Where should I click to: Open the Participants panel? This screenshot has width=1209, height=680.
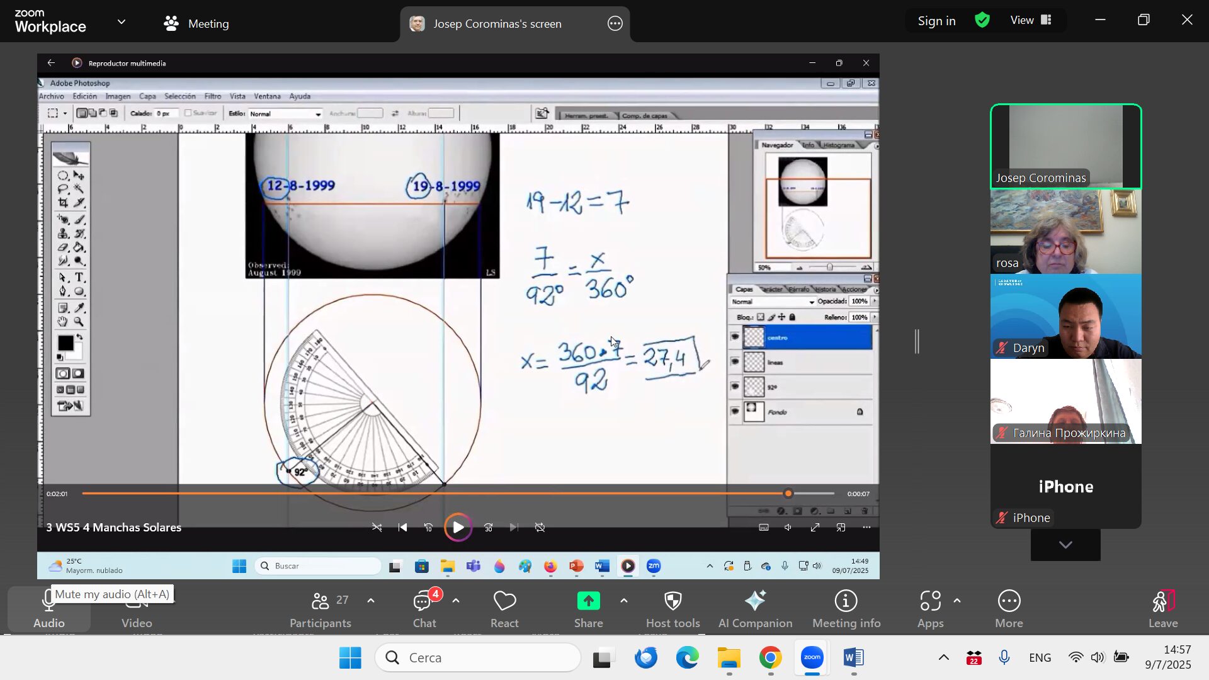point(321,609)
